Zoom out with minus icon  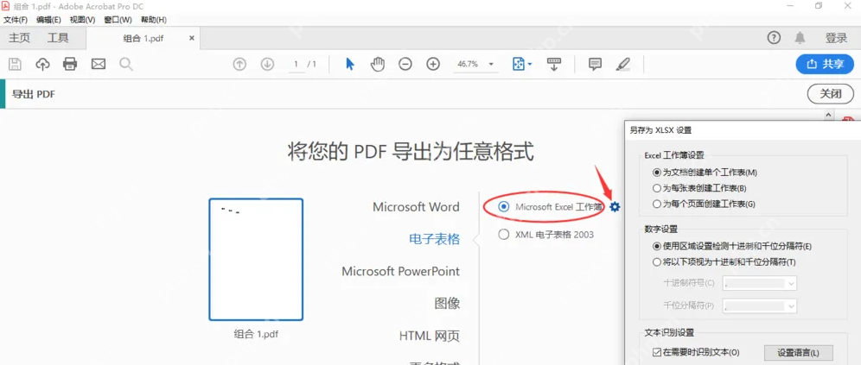(x=405, y=64)
